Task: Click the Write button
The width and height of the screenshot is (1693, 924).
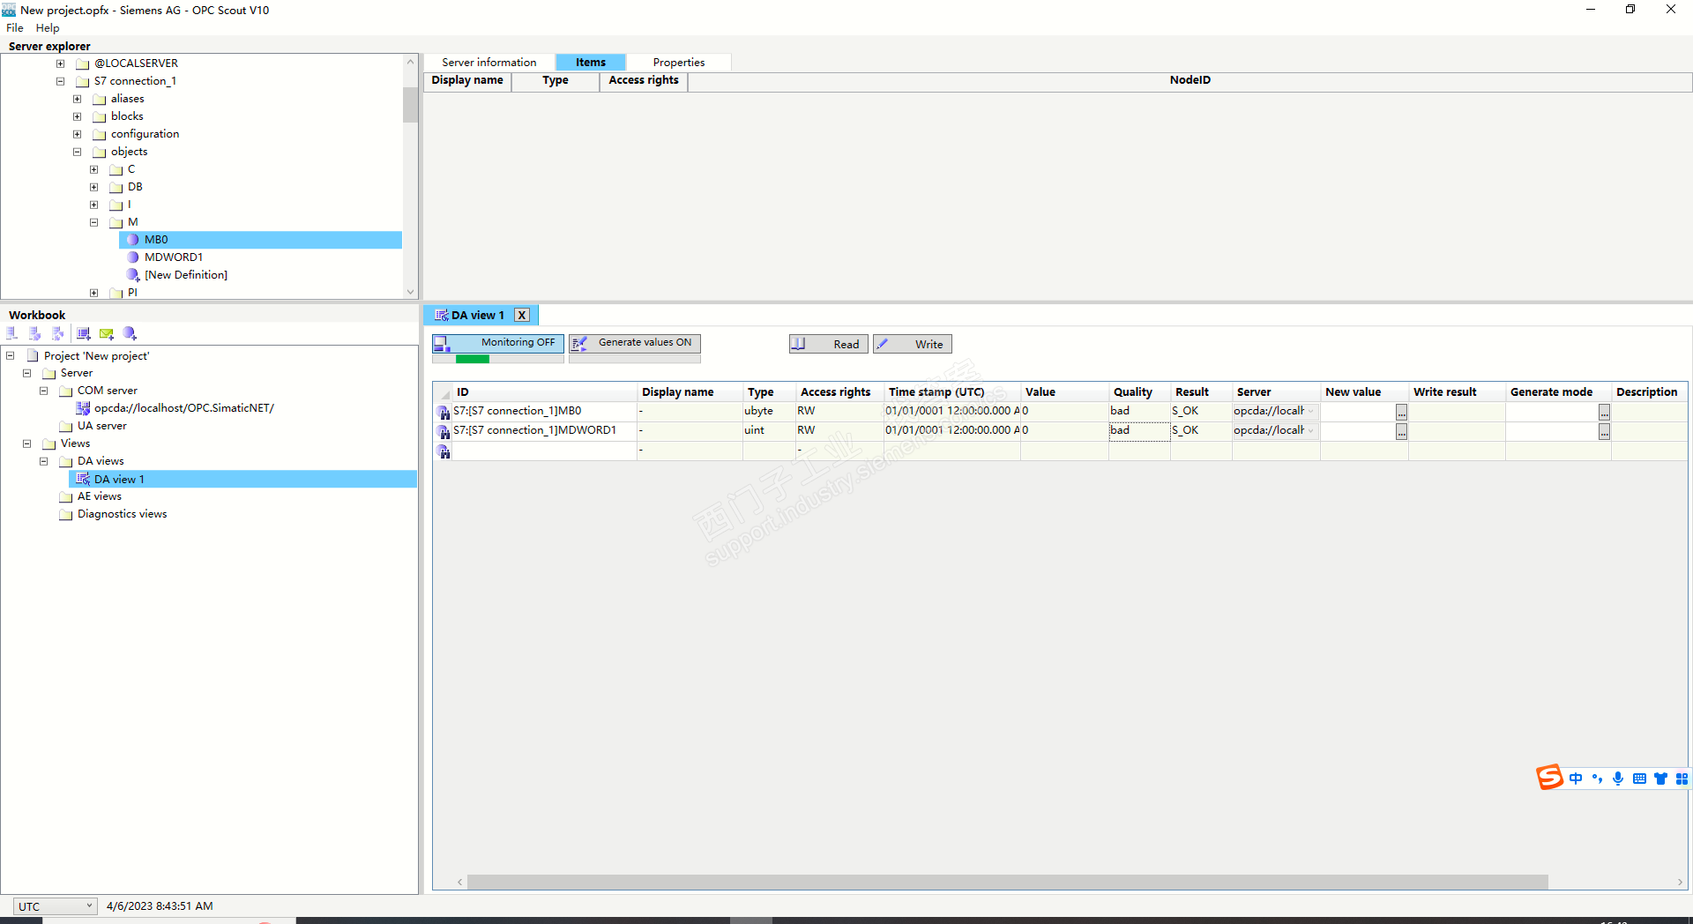Action: [x=913, y=344]
